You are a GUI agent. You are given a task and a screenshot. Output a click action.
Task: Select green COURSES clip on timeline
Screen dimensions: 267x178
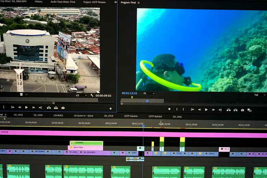(86, 143)
